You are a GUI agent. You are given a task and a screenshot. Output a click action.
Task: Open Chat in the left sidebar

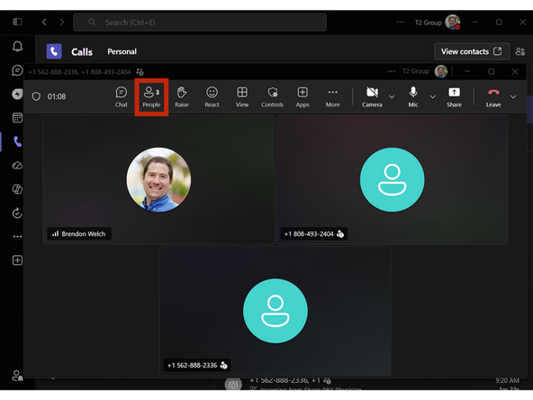(17, 70)
